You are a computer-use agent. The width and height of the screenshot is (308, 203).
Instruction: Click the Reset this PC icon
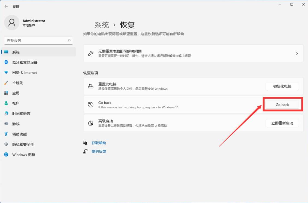(x=90, y=86)
